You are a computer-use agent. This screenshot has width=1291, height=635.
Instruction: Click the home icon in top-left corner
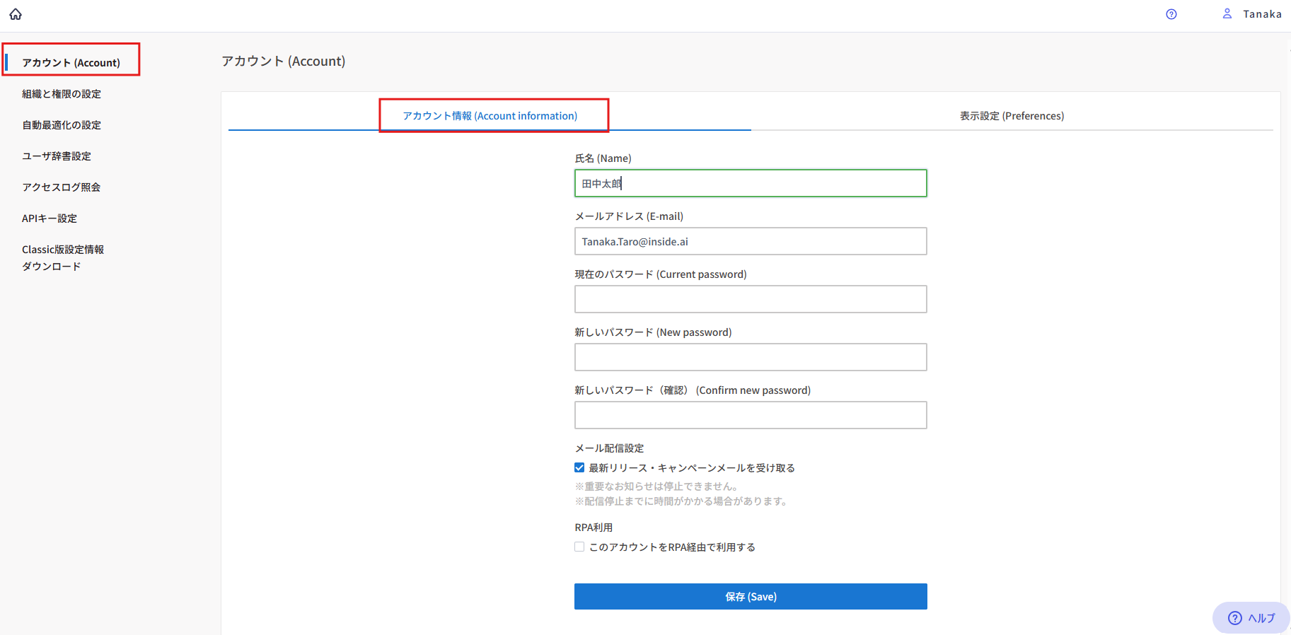point(16,14)
